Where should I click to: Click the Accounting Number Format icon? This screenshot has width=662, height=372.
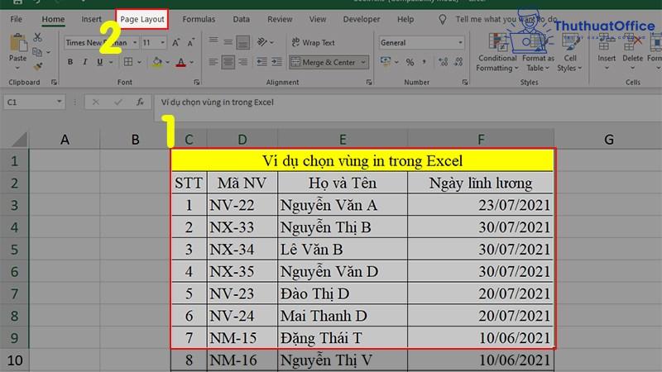coord(385,62)
